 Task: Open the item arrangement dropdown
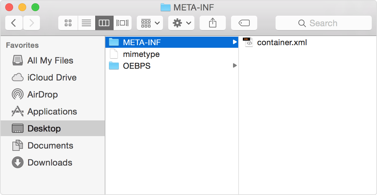[150, 23]
